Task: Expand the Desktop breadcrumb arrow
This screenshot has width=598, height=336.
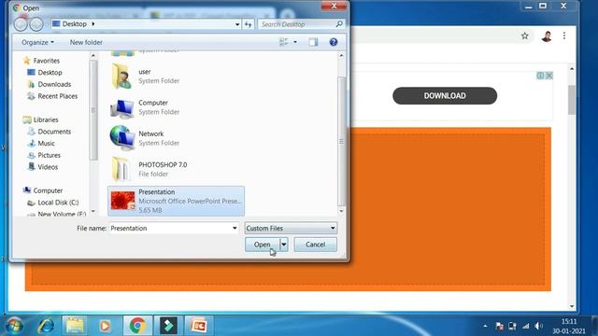Action: pos(93,24)
